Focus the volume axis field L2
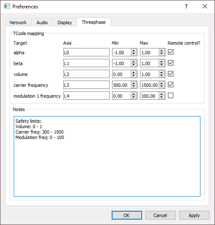Viewport: 215px width, 225px height. tap(86, 74)
